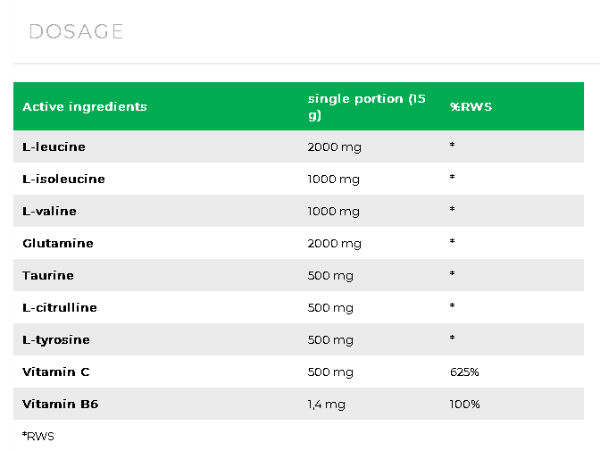
Task: Click the L-valine row label
Action: (x=49, y=211)
